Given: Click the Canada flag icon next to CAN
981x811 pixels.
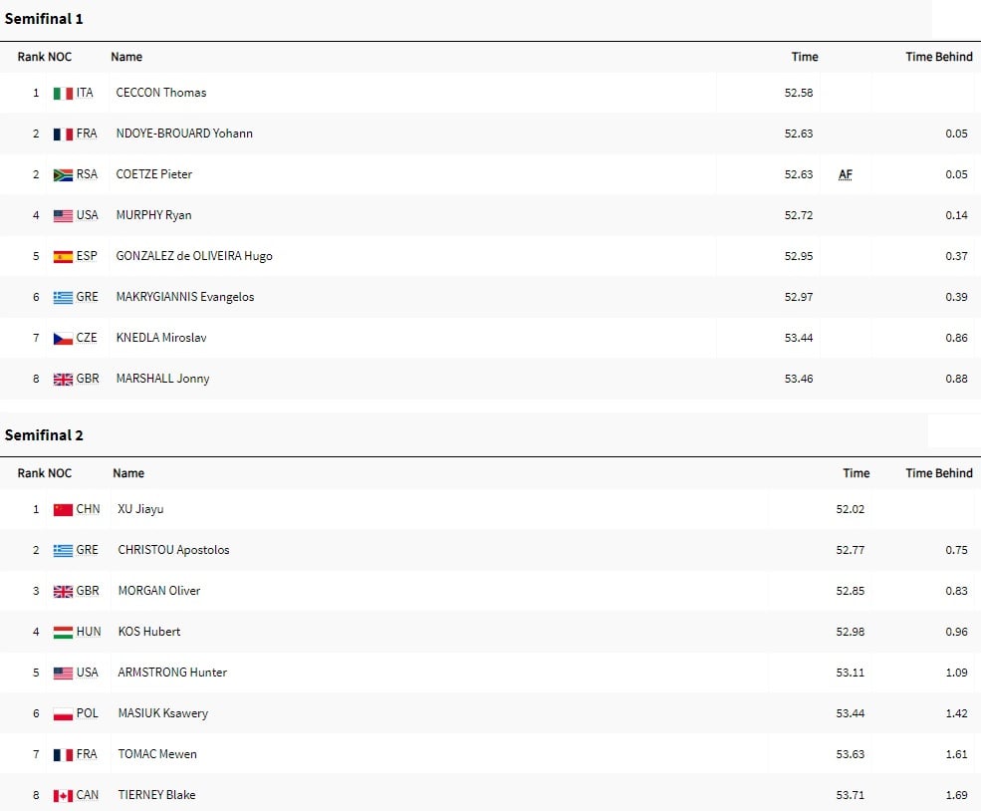Looking at the screenshot, I should click(x=63, y=796).
